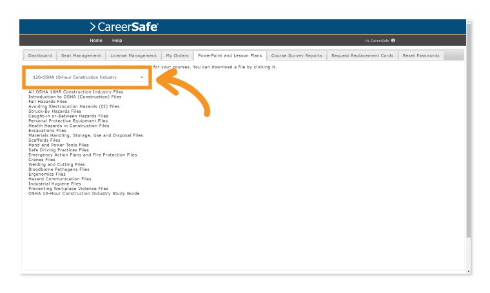The width and height of the screenshot is (490, 293).
Task: Download Hazard Communication Files
Action: click(x=60, y=179)
